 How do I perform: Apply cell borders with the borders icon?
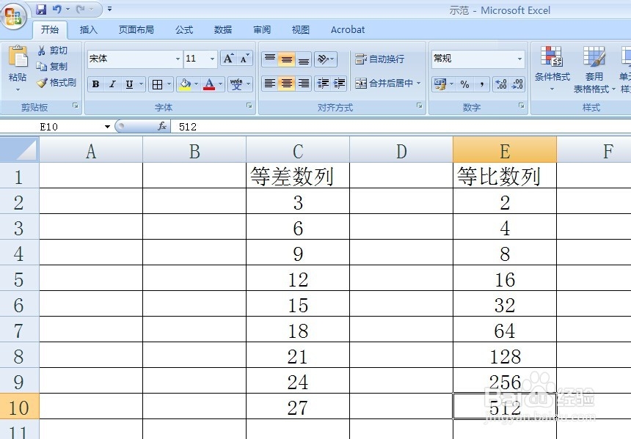tap(157, 84)
